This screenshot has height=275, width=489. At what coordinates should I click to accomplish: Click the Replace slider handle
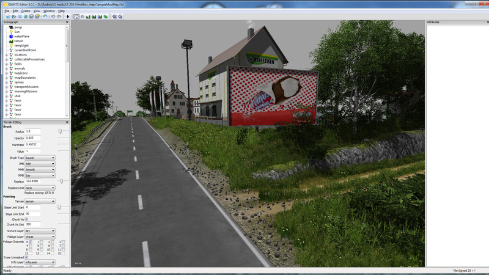coord(62,181)
